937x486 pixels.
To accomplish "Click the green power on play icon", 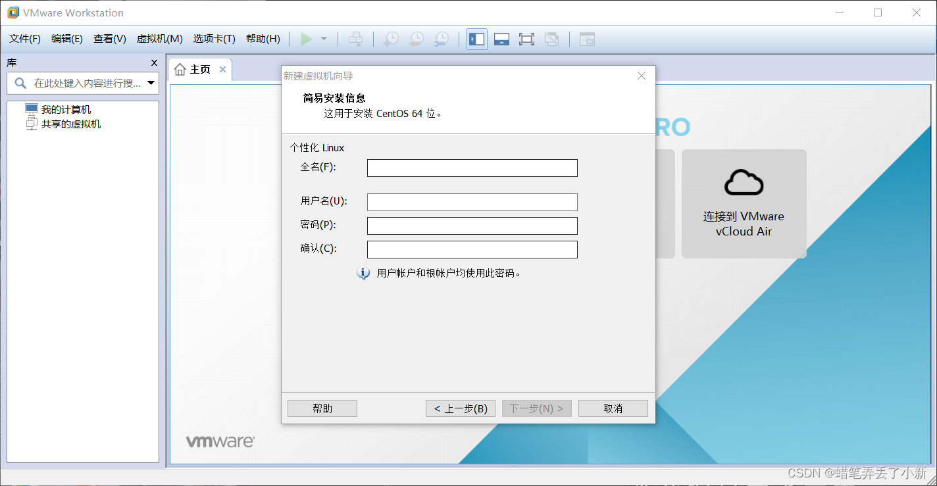I will [306, 39].
